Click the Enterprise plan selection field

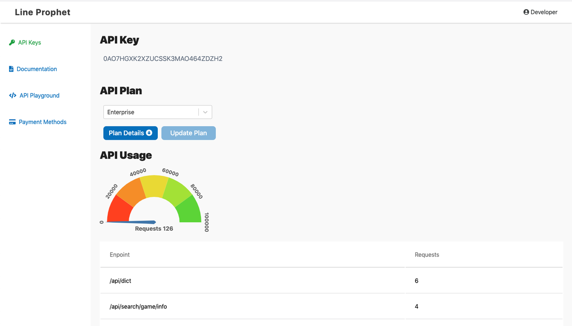pos(158,112)
